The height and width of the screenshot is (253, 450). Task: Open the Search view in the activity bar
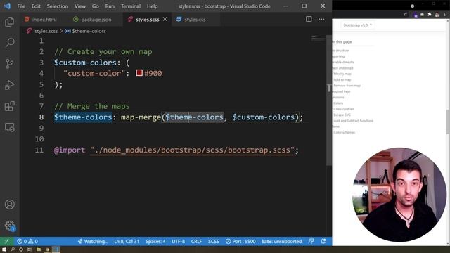point(9,43)
